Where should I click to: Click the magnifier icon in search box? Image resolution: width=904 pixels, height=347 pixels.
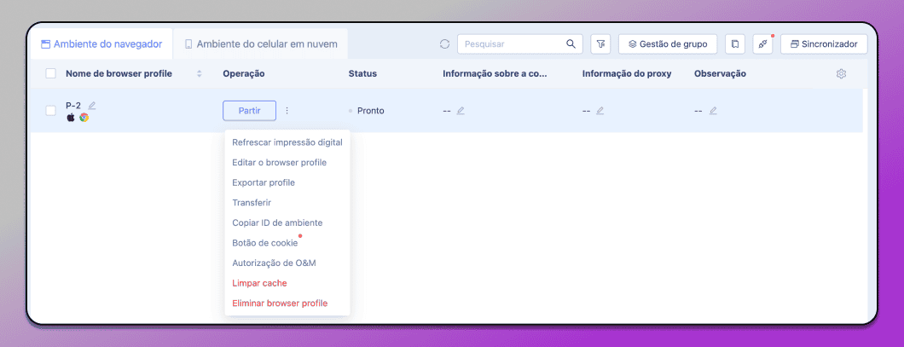point(571,43)
